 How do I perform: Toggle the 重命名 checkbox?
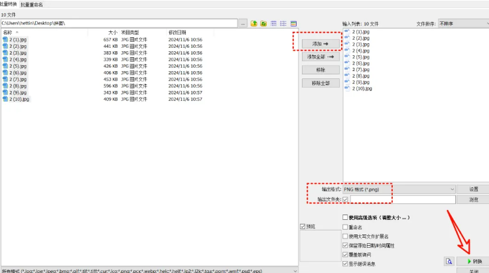[345, 227]
